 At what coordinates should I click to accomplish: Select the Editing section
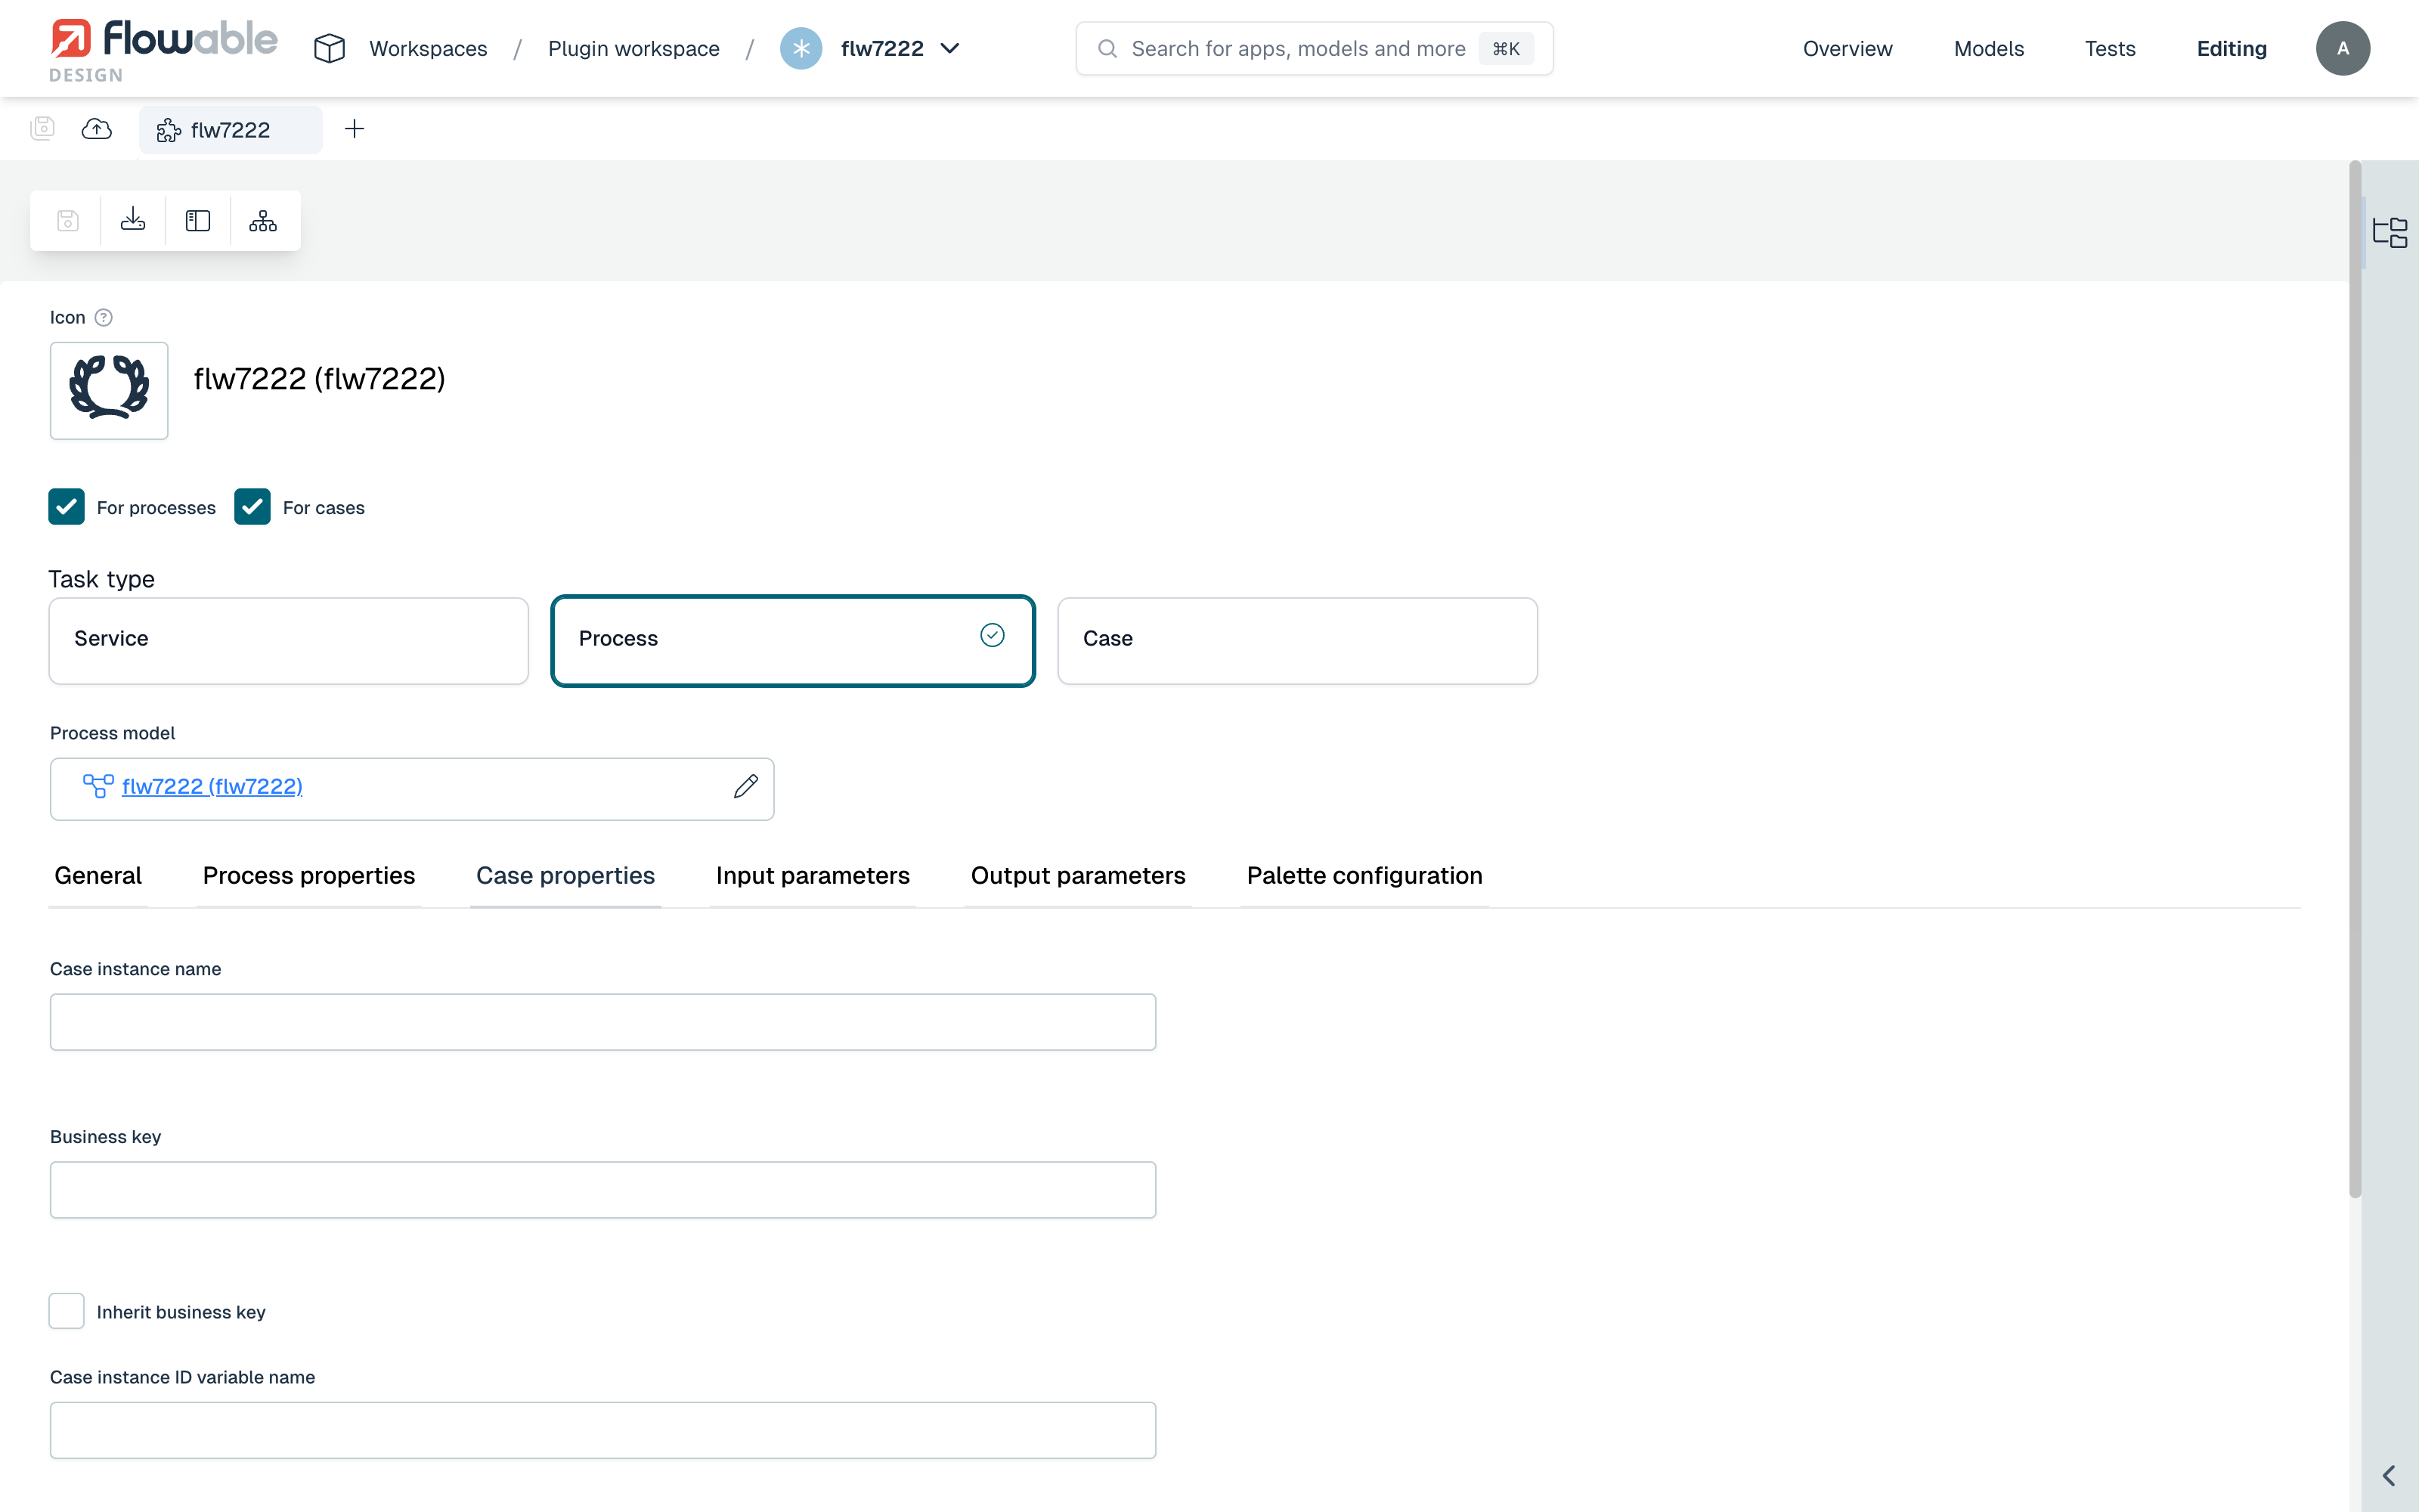pos(2231,48)
